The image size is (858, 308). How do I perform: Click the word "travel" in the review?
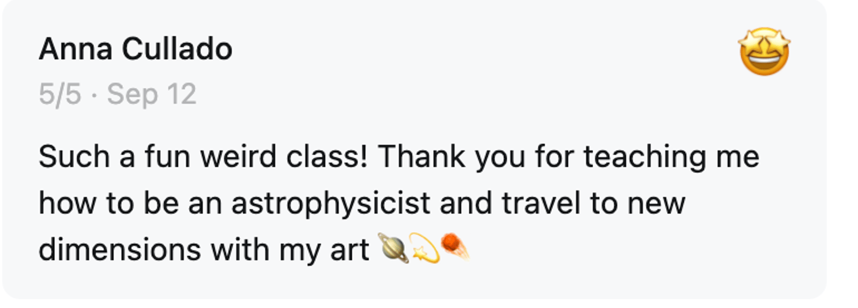pyautogui.click(x=541, y=204)
